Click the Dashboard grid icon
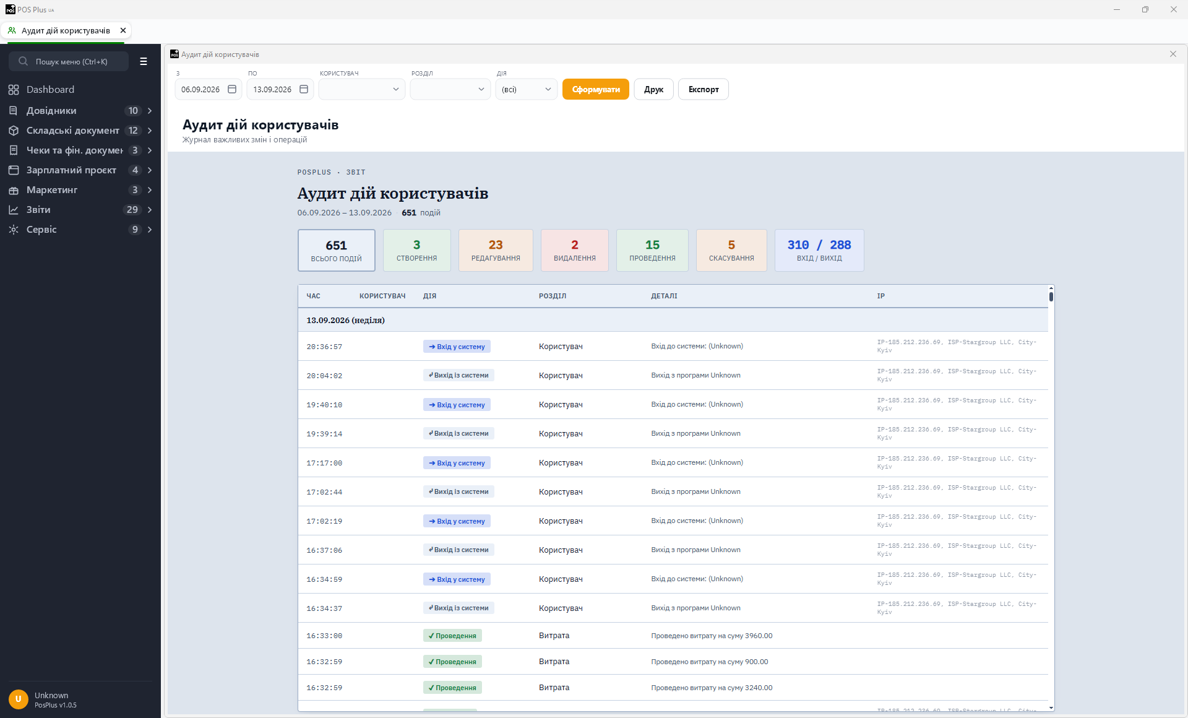The height and width of the screenshot is (718, 1188). coord(14,90)
